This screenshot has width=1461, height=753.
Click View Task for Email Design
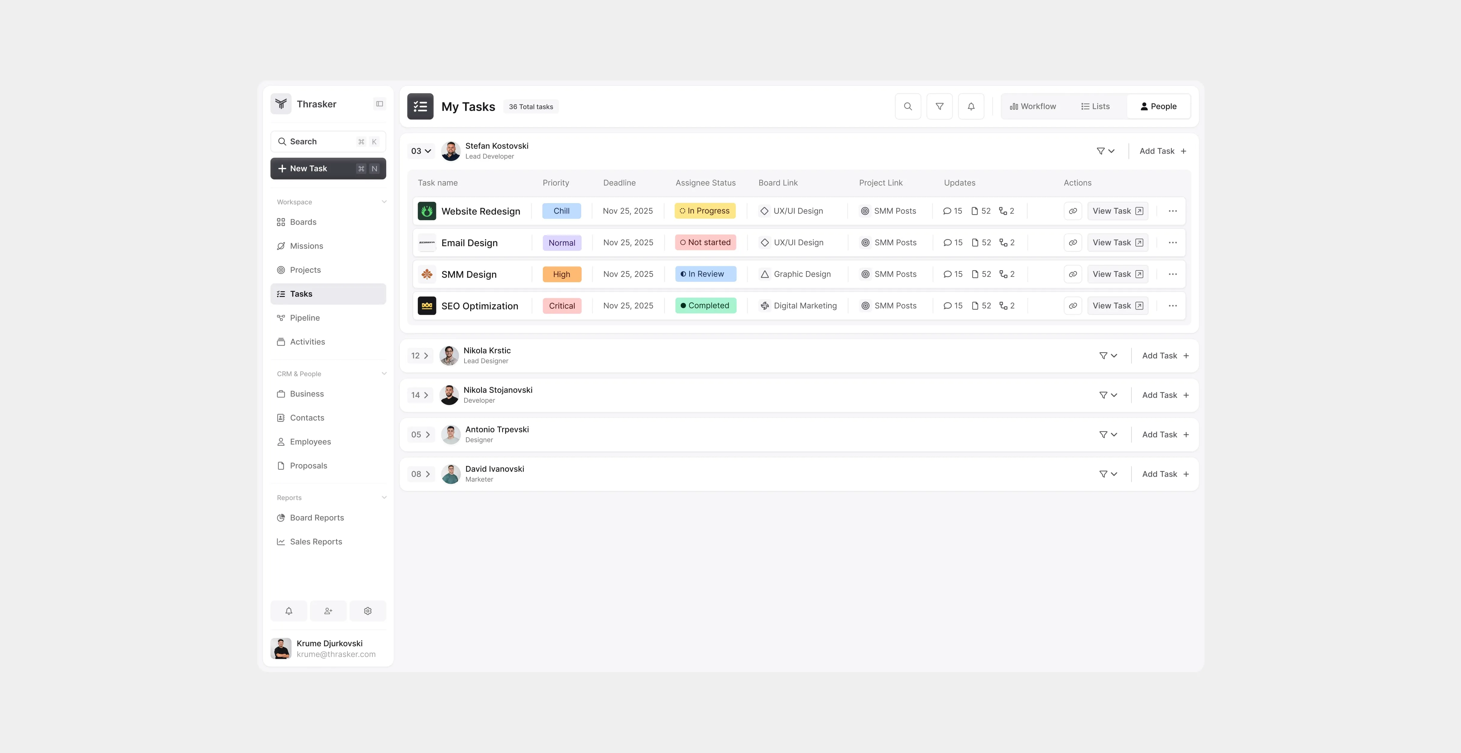1117,243
